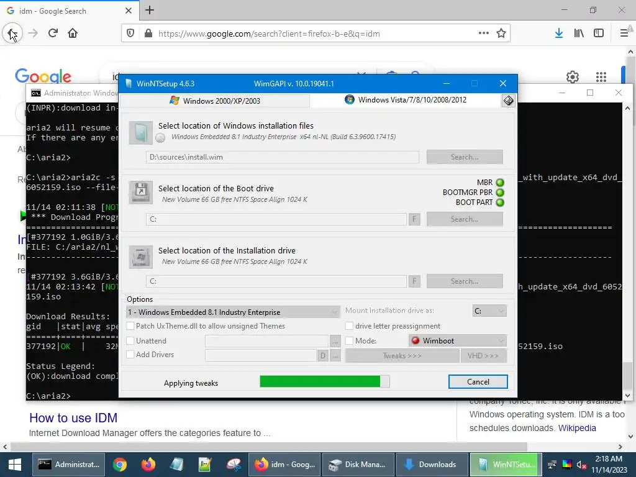Click the MBR green status light
Viewport: 636px width, 477px height.
[500, 183]
